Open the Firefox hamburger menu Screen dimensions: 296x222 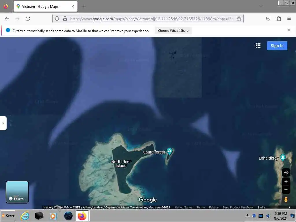click(x=289, y=18)
